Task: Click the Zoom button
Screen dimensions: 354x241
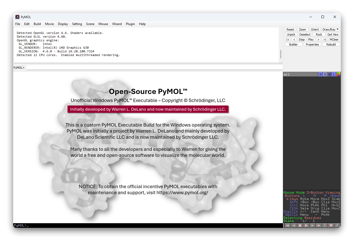Action: [302, 29]
